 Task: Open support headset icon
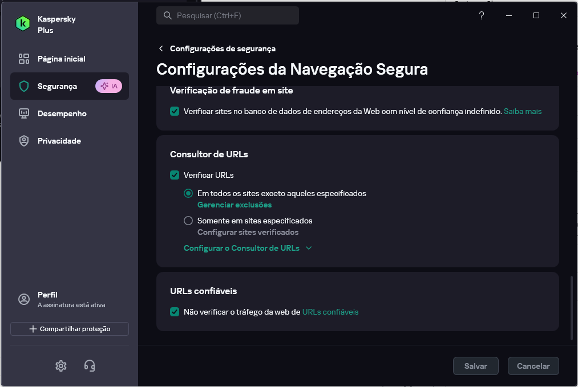pyautogui.click(x=90, y=366)
